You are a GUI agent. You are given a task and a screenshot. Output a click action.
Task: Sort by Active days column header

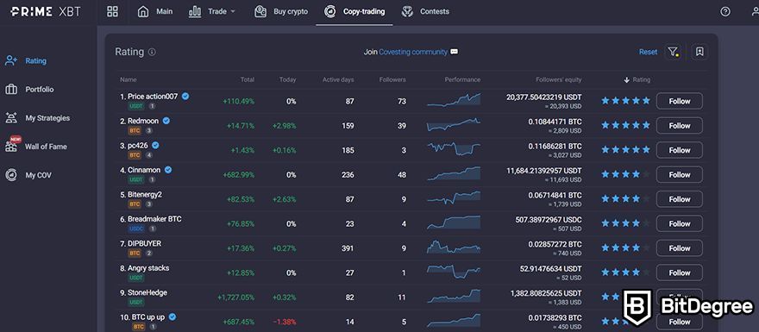coord(338,80)
